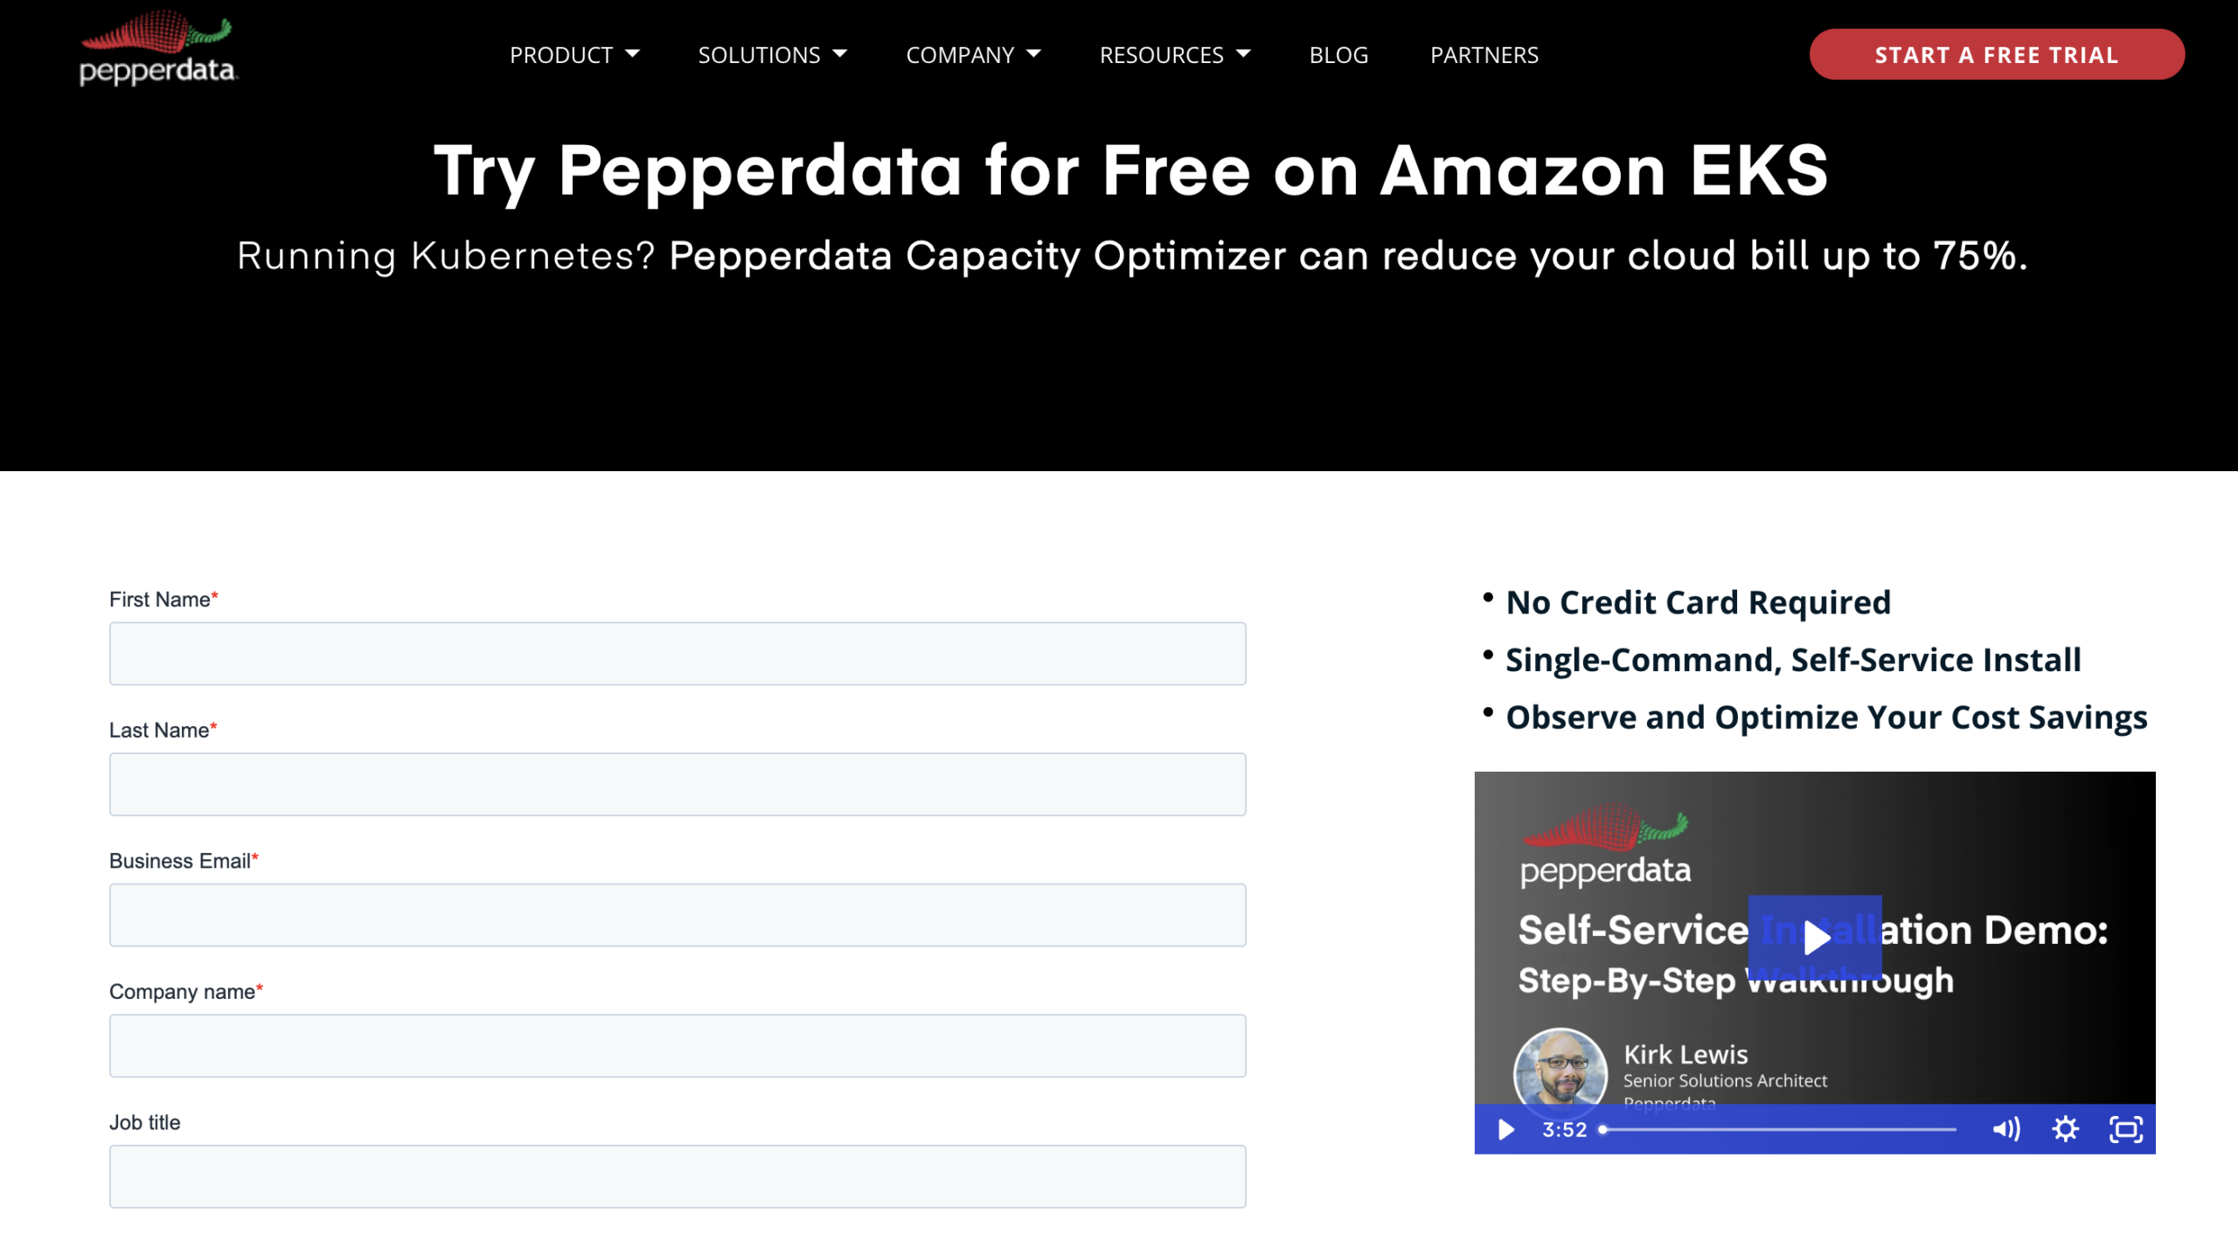This screenshot has height=1234, width=2238.
Task: Click the START A FREE TRIAL button
Action: [x=1996, y=54]
